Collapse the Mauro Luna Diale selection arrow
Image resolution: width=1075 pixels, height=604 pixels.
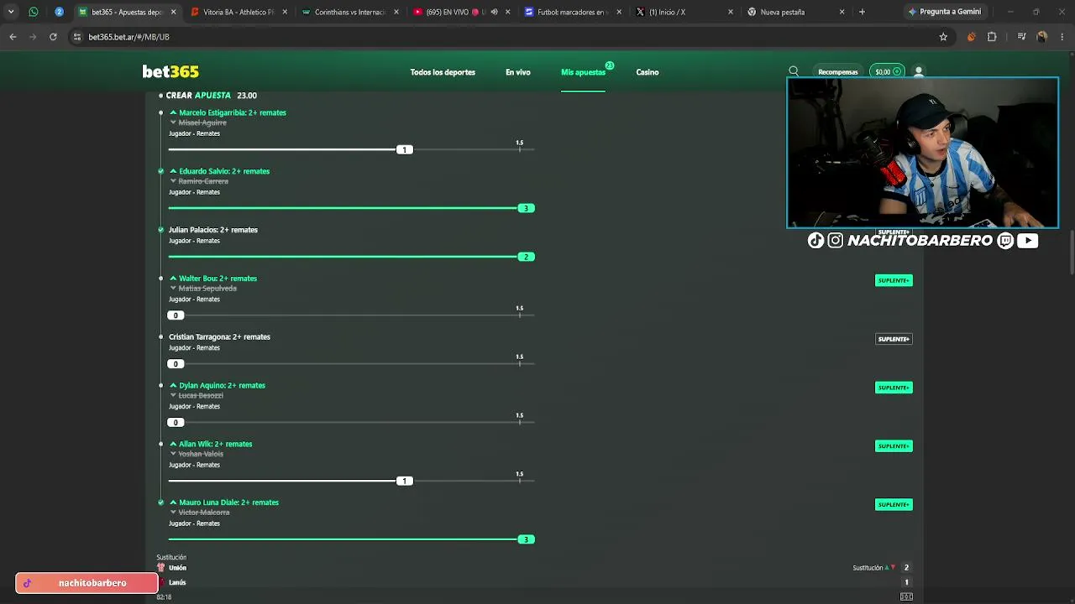(x=173, y=502)
